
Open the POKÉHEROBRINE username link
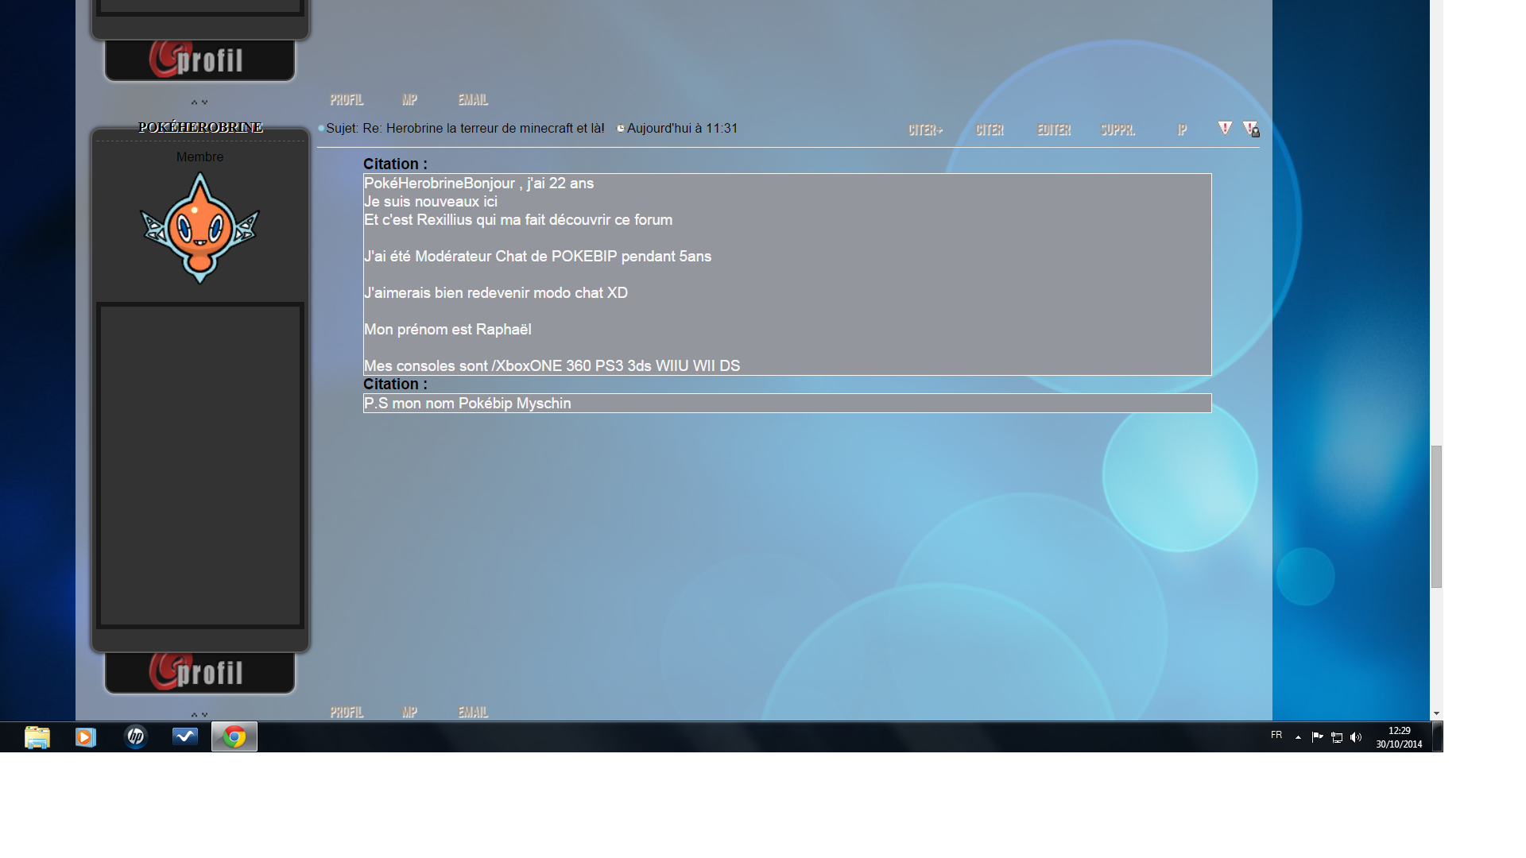click(200, 127)
